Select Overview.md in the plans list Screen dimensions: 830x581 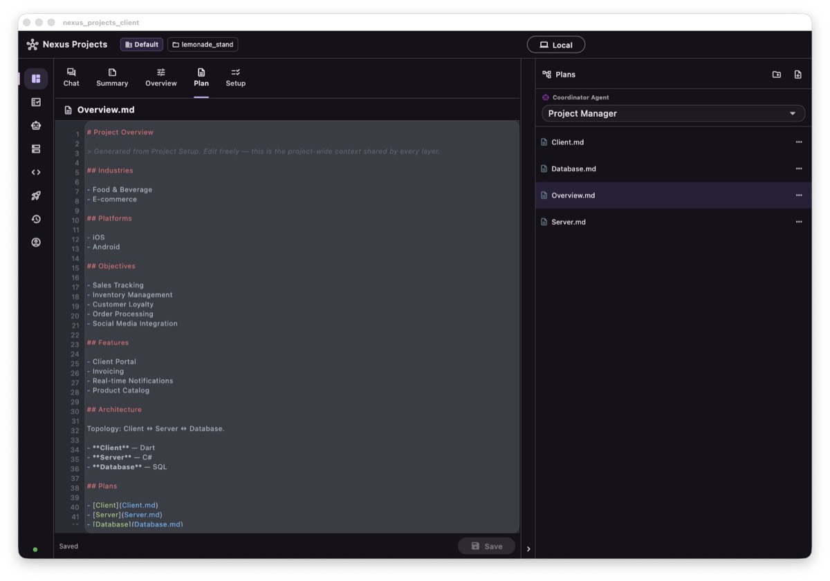click(674, 196)
